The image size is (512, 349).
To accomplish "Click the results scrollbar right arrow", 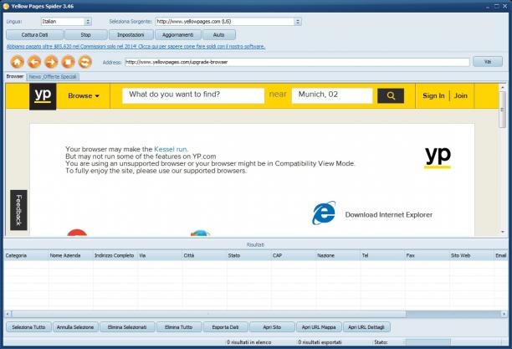I will click(504, 314).
